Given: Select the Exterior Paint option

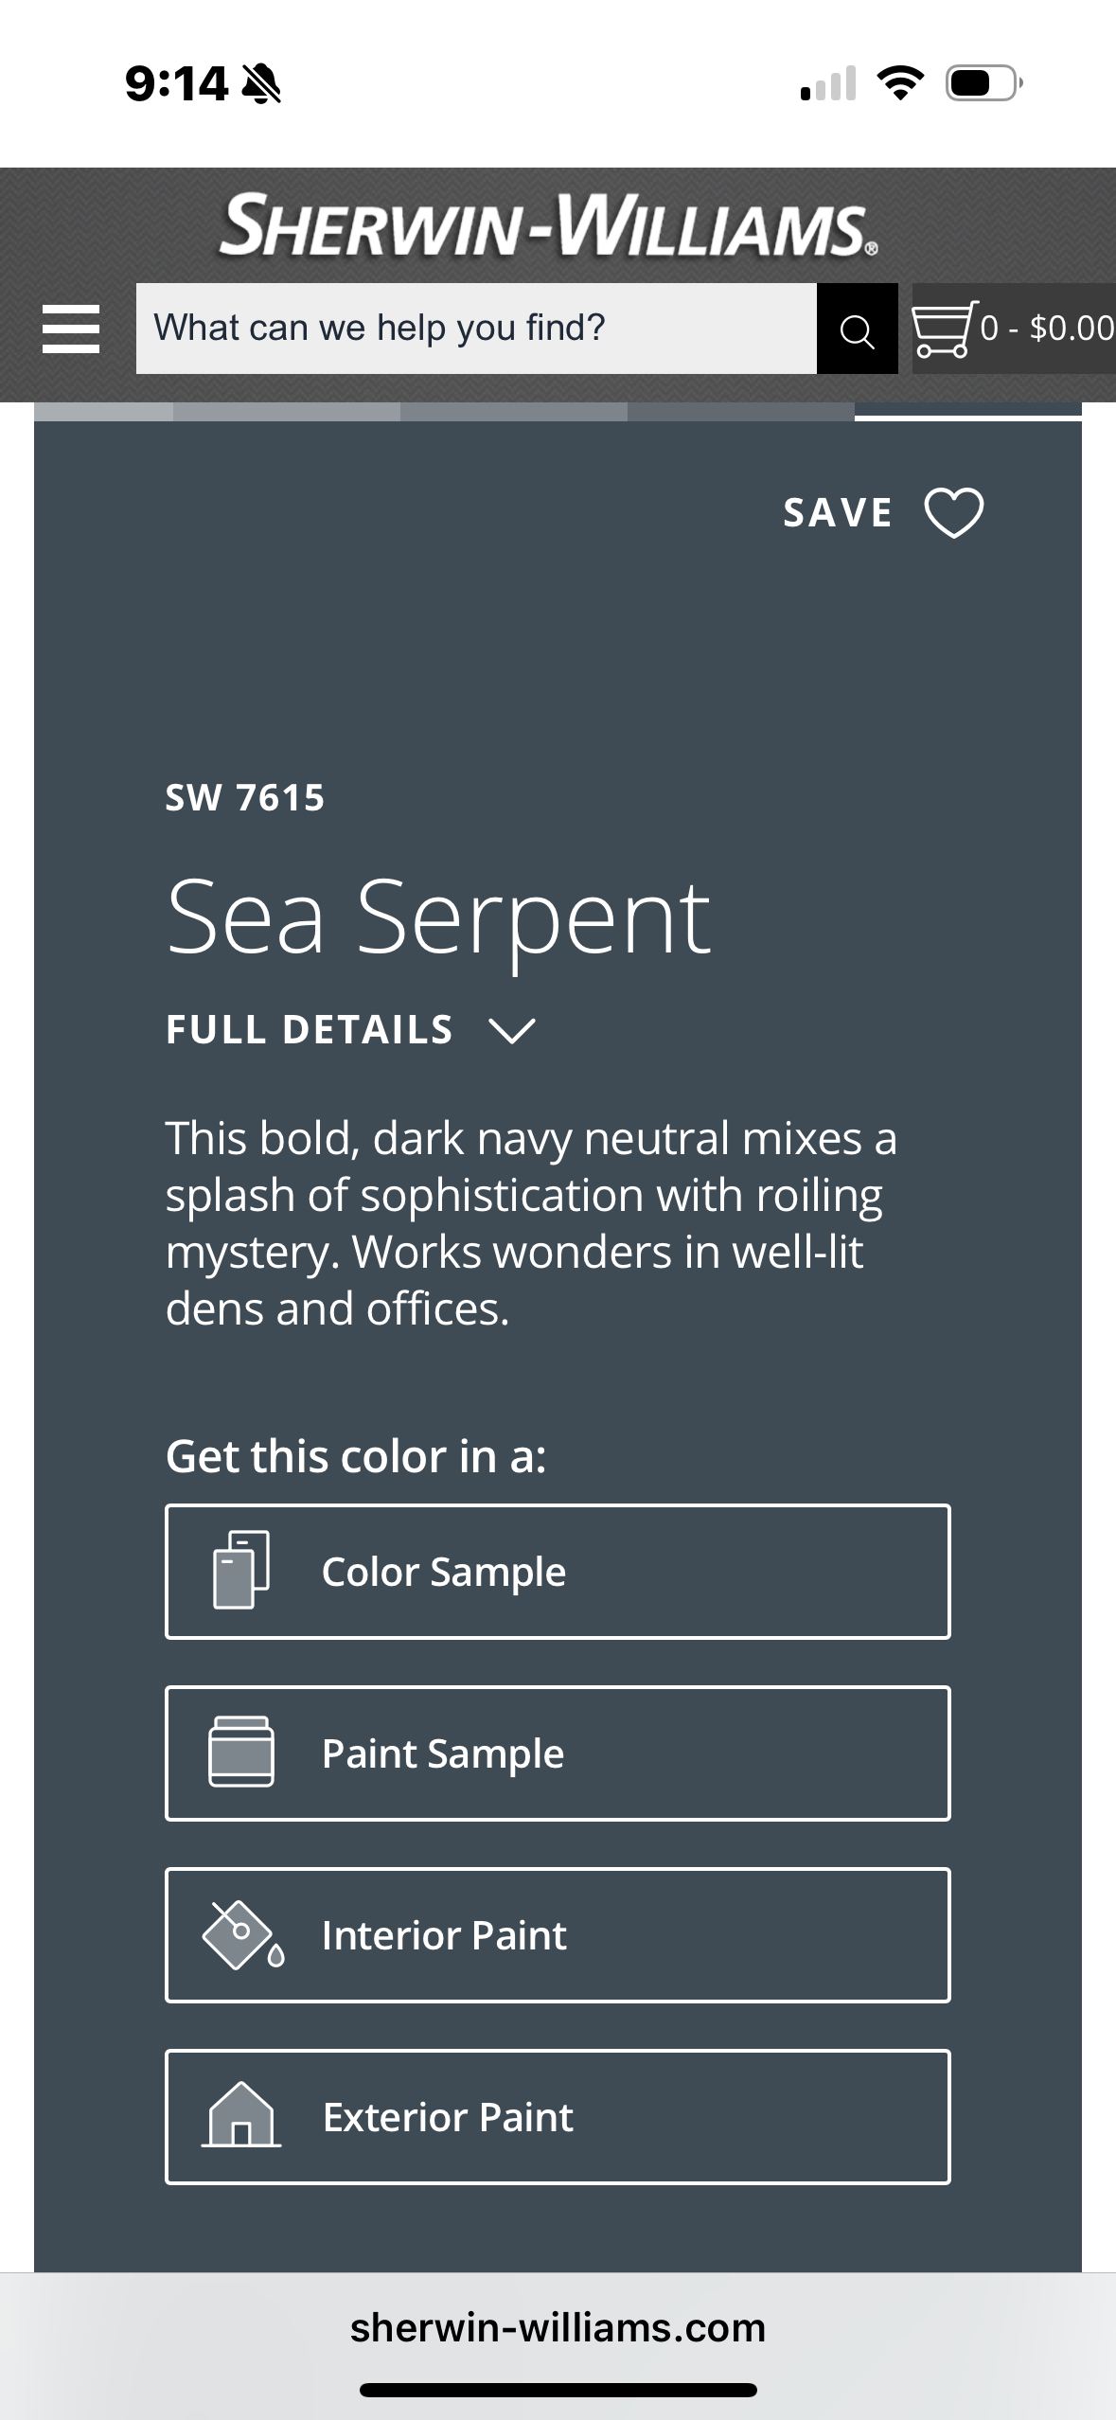Looking at the screenshot, I should coord(558,2117).
